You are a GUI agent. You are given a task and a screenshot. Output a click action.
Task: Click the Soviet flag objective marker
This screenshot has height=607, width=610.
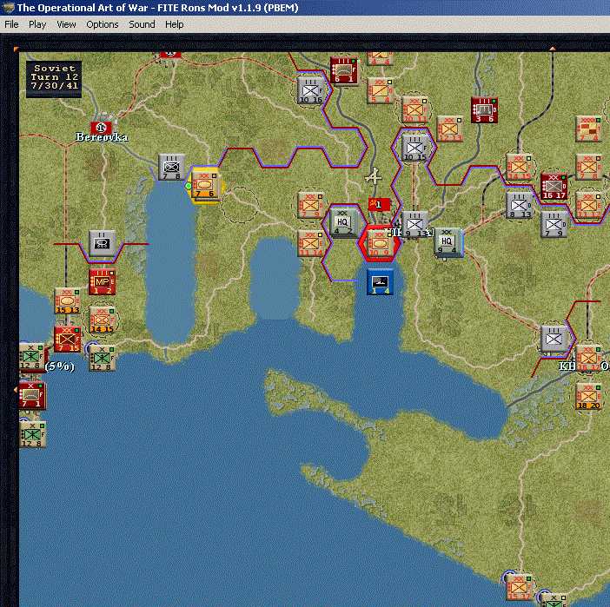(x=379, y=205)
